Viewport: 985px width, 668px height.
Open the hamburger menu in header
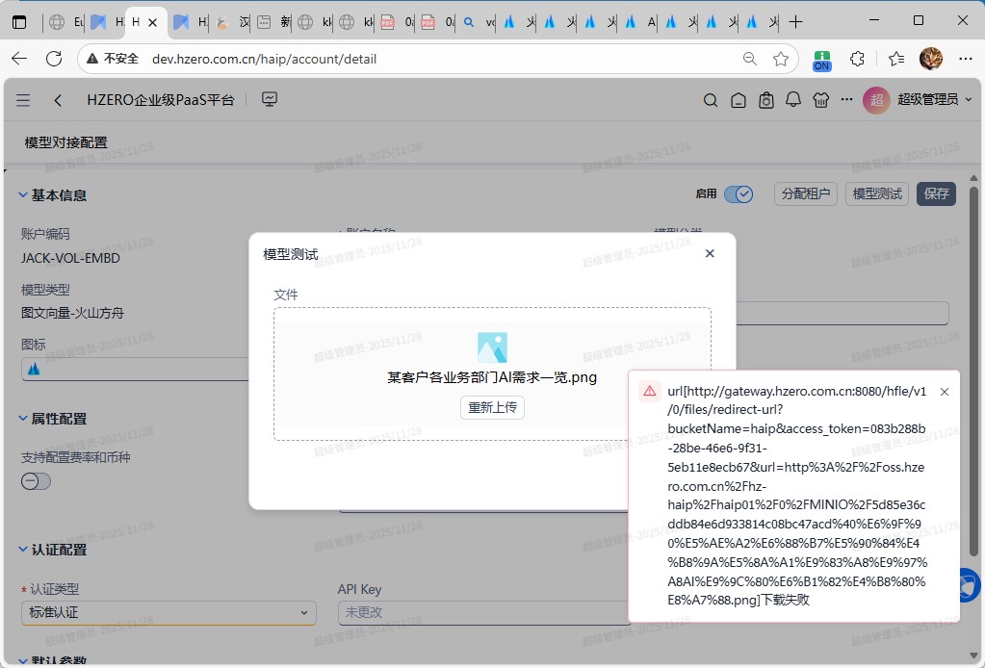pos(23,100)
